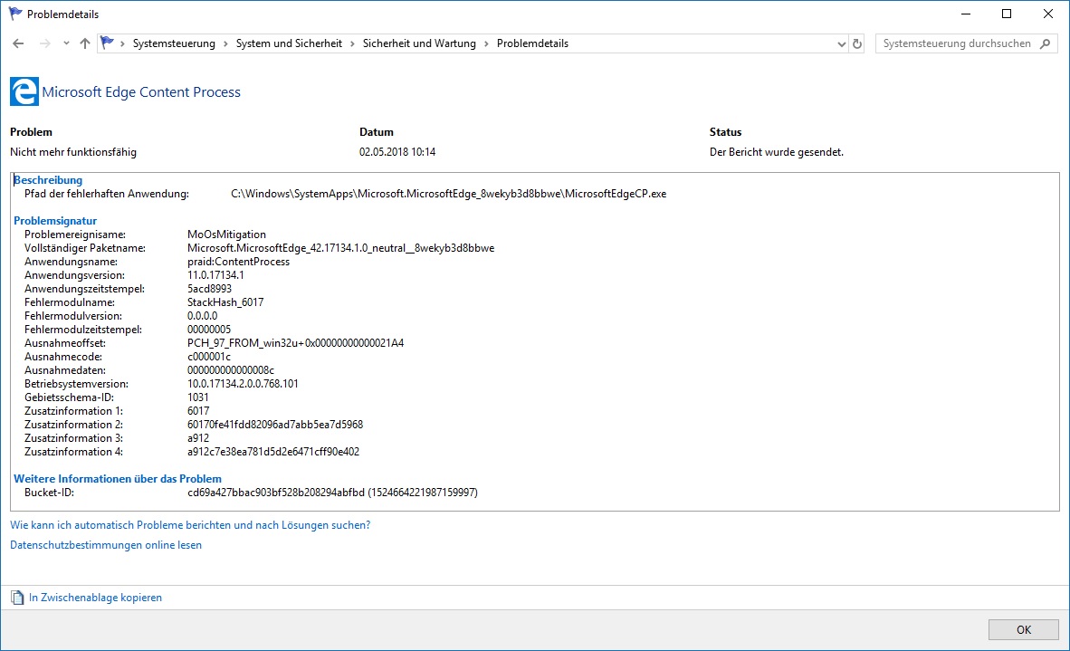Click the exception offset PCH_97_FROM_win32u value

coord(295,343)
